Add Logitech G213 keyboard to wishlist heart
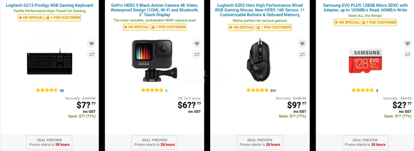 click(x=91, y=44)
